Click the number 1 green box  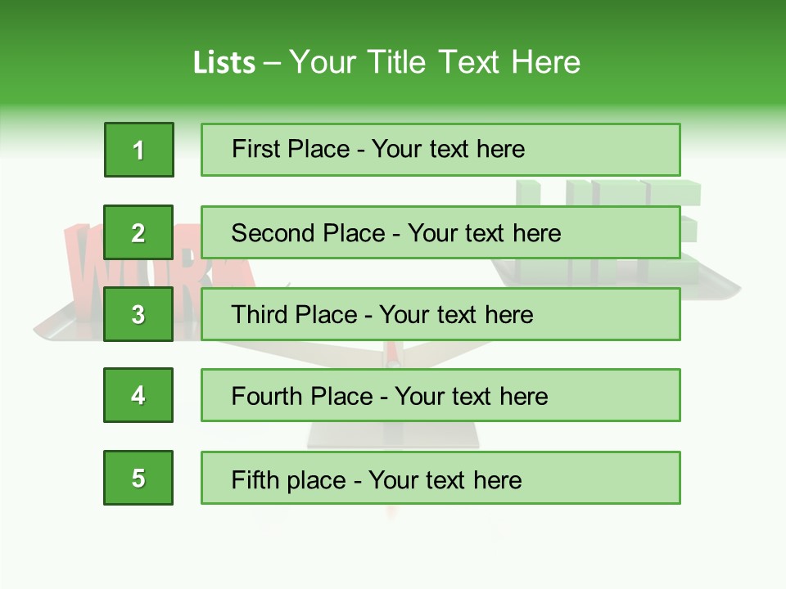(x=138, y=150)
